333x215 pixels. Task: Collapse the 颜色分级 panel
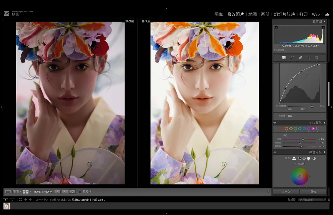coord(325,152)
